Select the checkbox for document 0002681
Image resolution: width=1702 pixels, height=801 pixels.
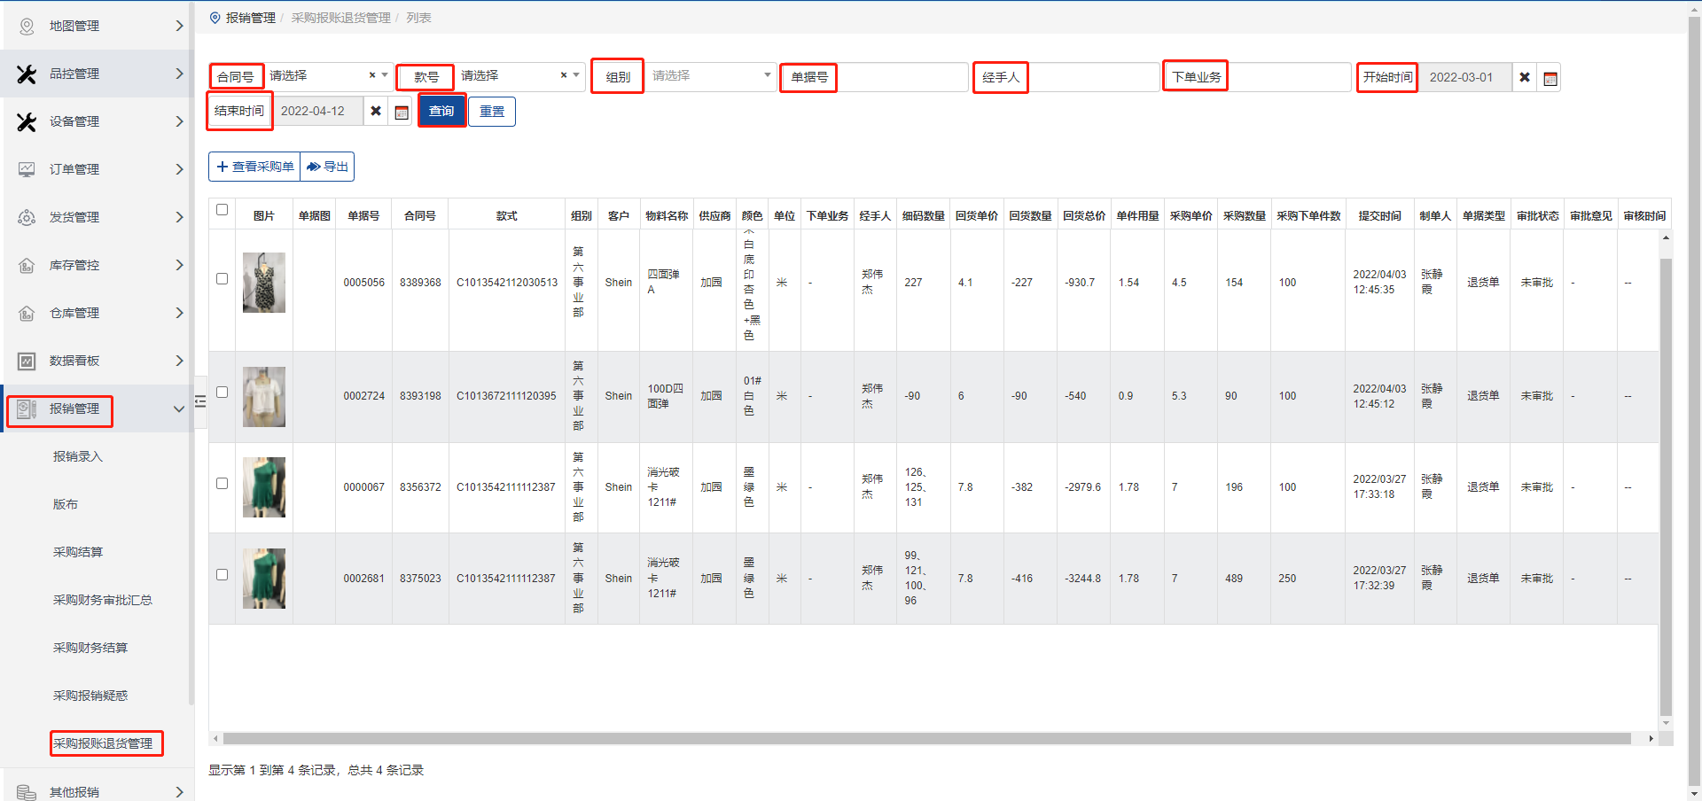tap(222, 574)
